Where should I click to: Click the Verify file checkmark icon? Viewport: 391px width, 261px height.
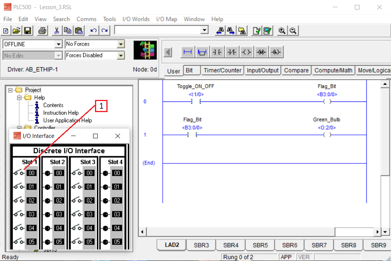point(256,31)
